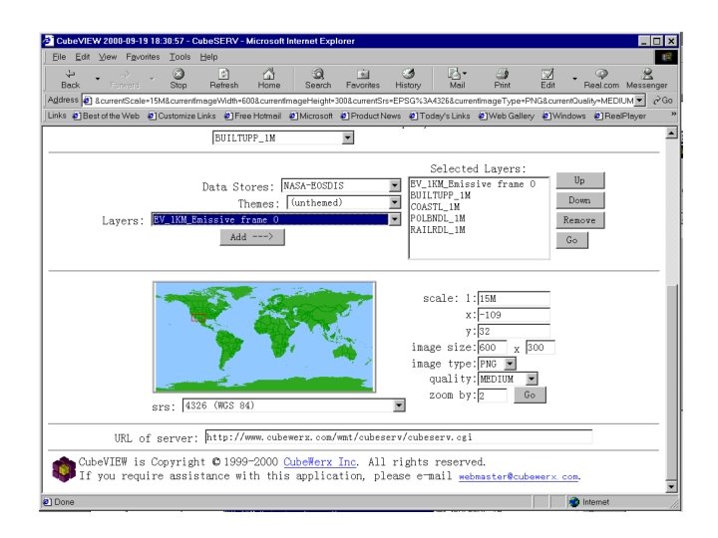The width and height of the screenshot is (718, 538).
Task: Expand the BUILTUPP_1M dropdown
Action: [x=348, y=137]
